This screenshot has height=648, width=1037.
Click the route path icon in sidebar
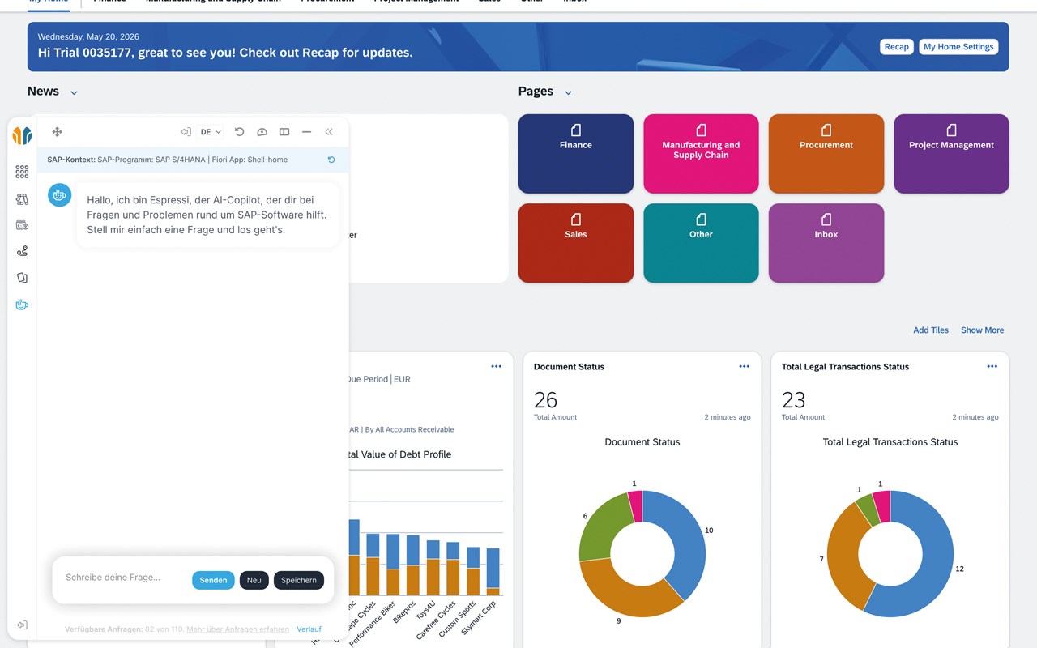click(x=22, y=251)
